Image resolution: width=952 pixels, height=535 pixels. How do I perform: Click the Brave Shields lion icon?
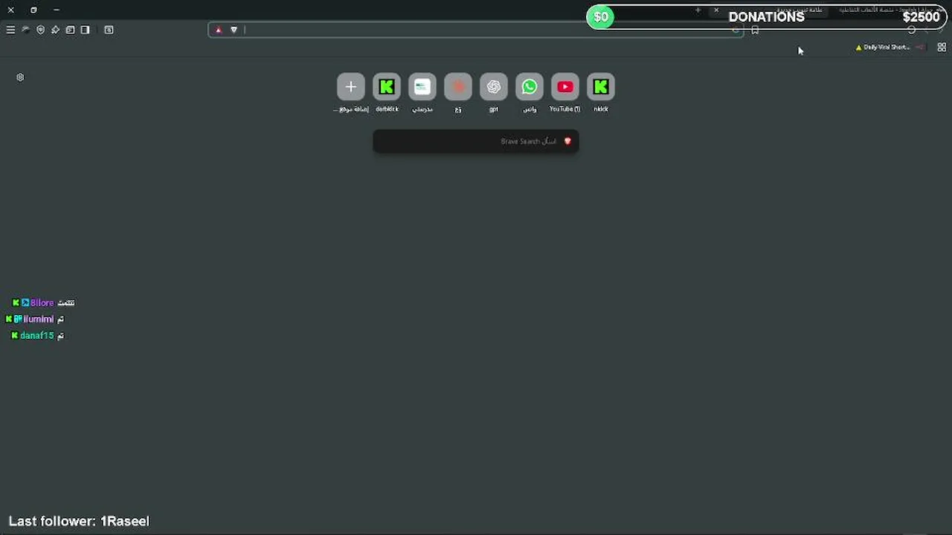coord(234,30)
